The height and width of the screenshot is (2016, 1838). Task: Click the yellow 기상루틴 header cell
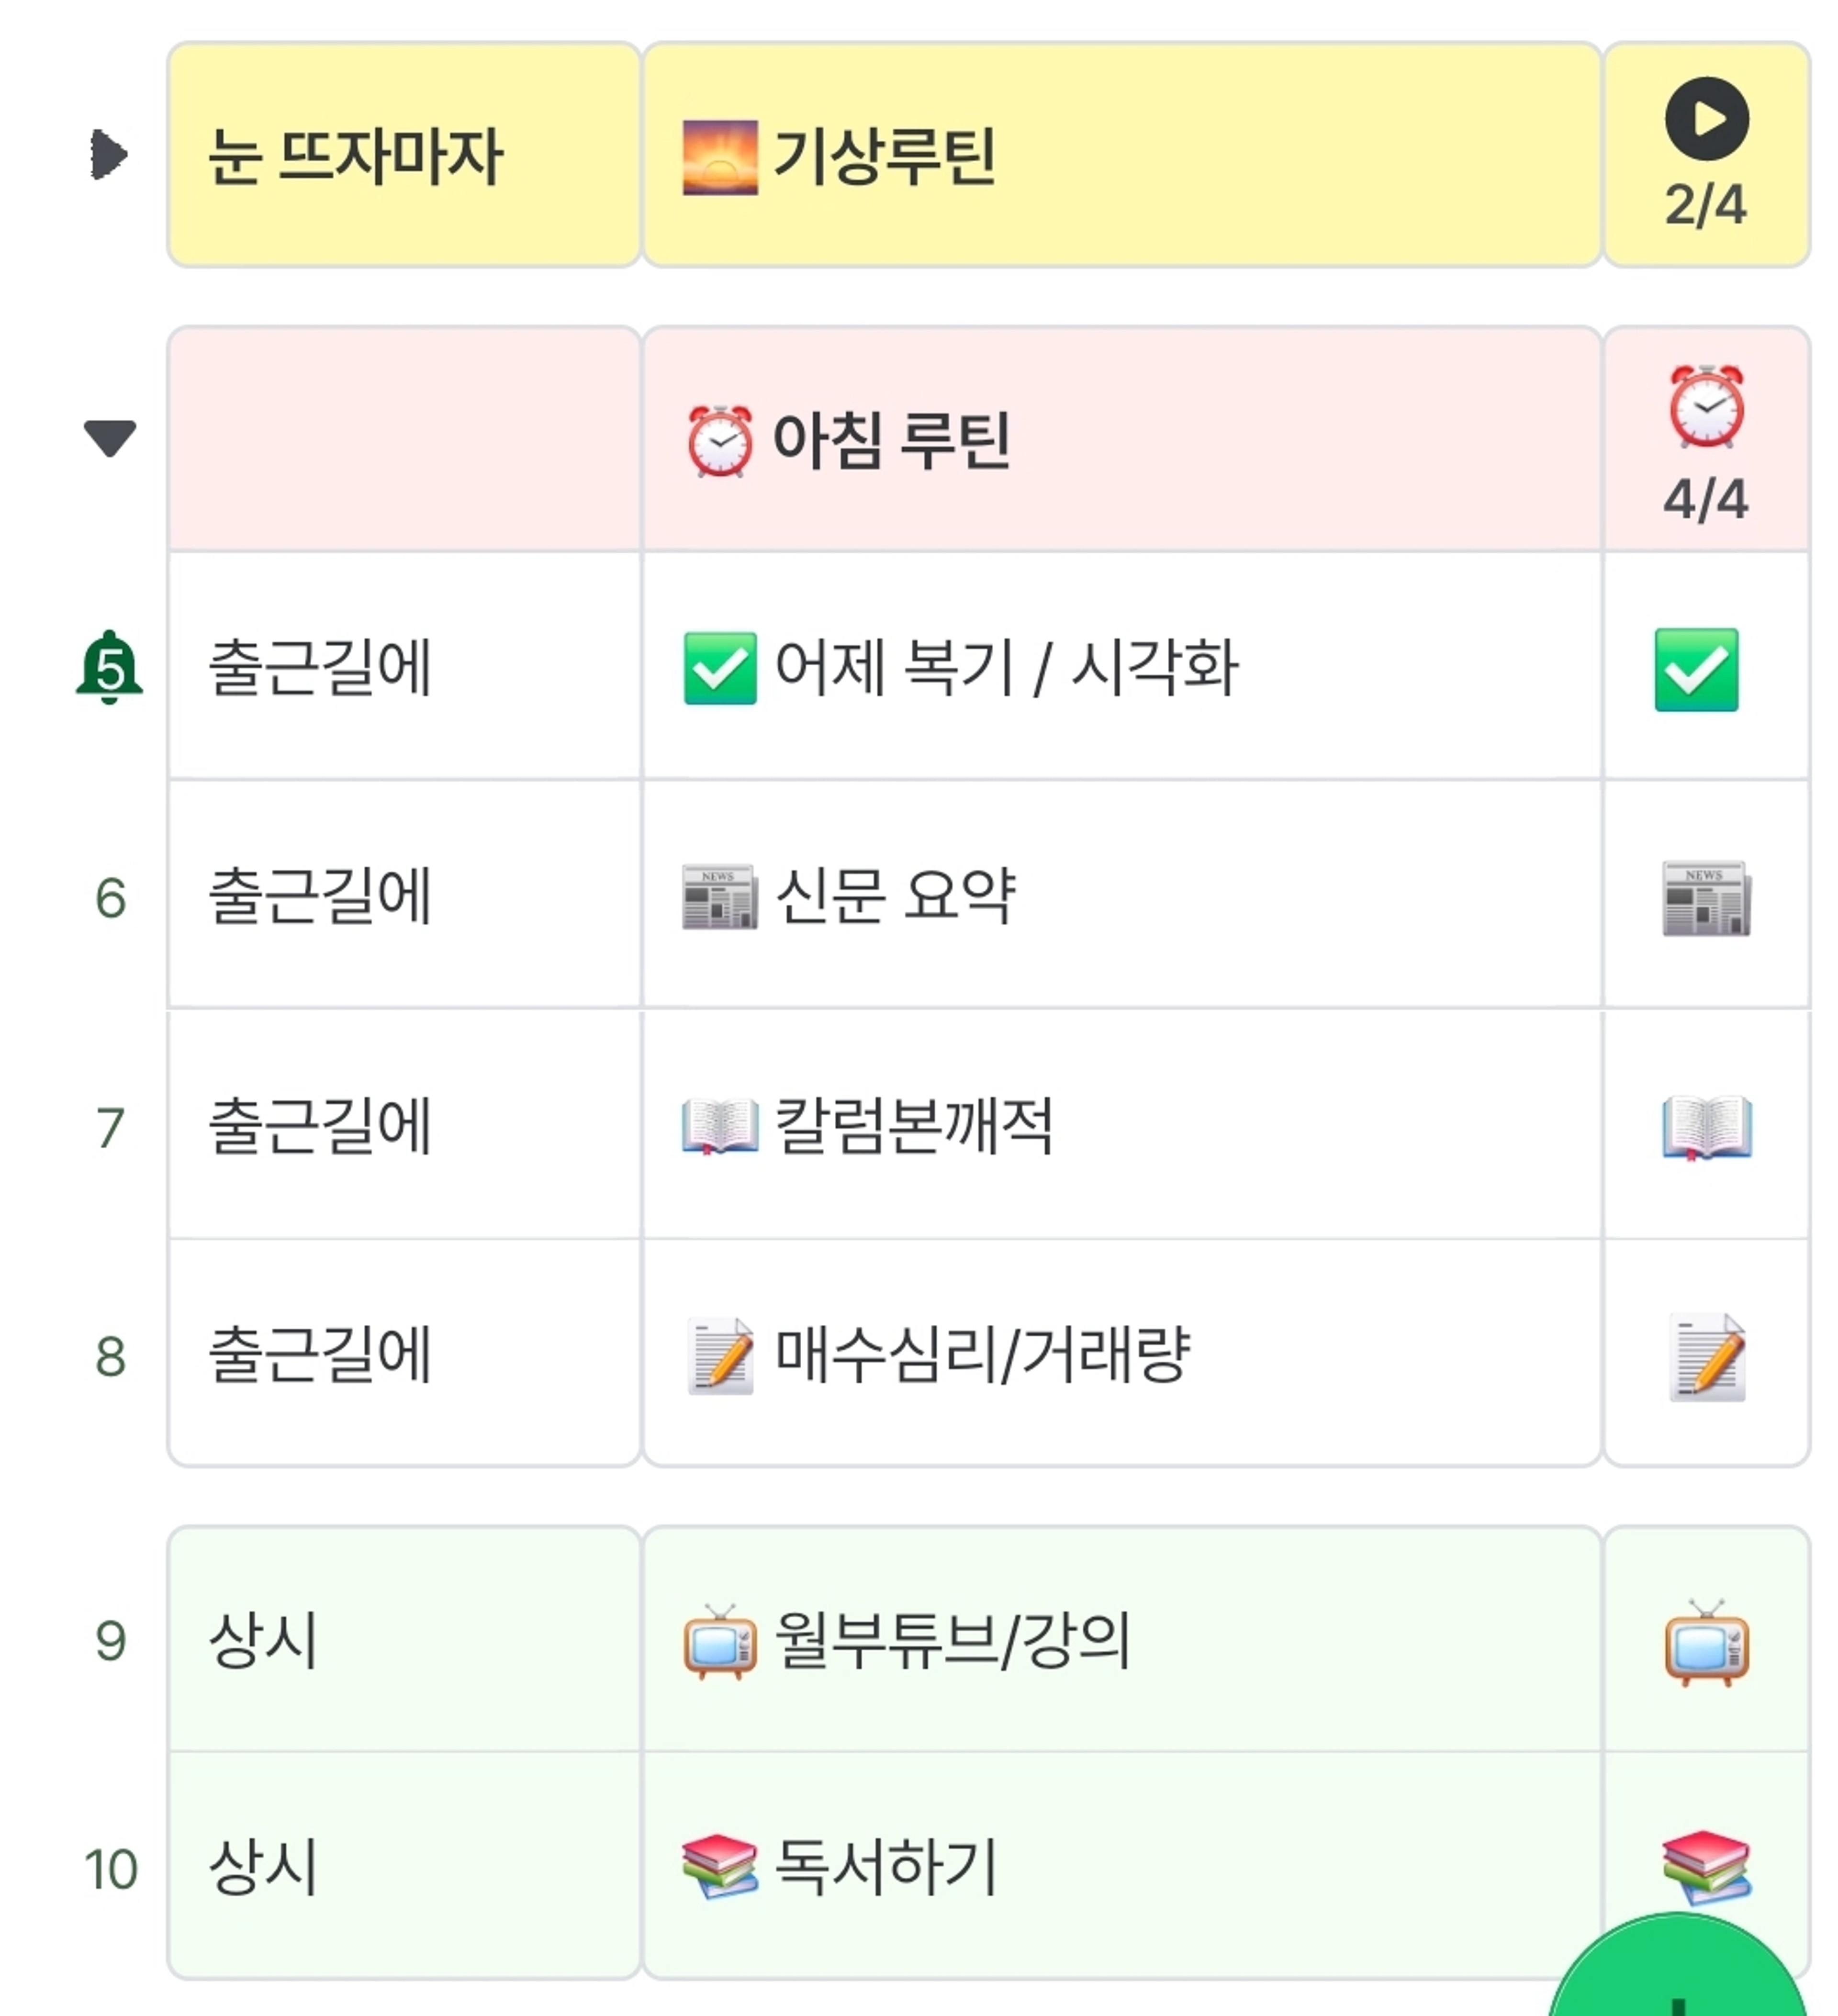pyautogui.click(x=1120, y=156)
